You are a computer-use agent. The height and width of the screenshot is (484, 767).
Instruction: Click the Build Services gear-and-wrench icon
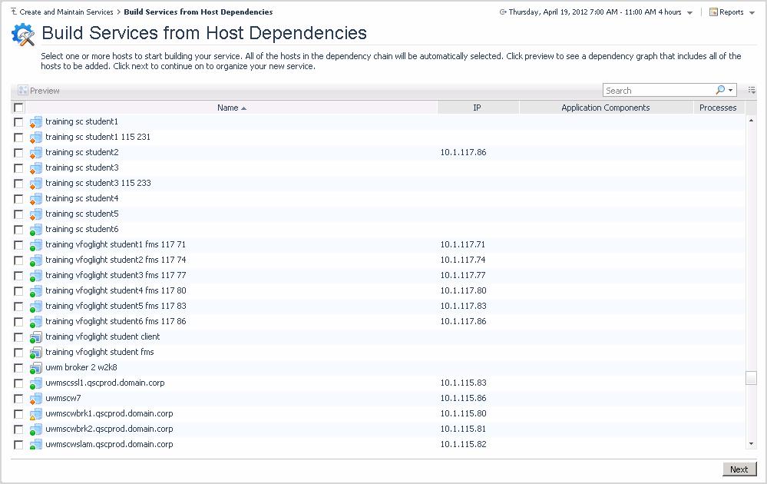[23, 35]
